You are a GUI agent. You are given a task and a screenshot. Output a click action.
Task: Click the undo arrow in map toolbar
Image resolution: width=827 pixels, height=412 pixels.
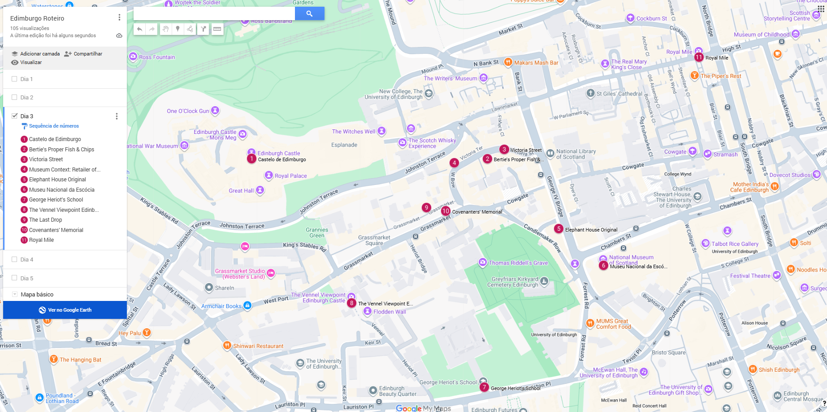coord(140,29)
